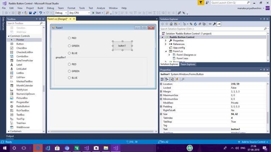Collapse the Form1.cs node in Solution Explorer

[x=166, y=51]
